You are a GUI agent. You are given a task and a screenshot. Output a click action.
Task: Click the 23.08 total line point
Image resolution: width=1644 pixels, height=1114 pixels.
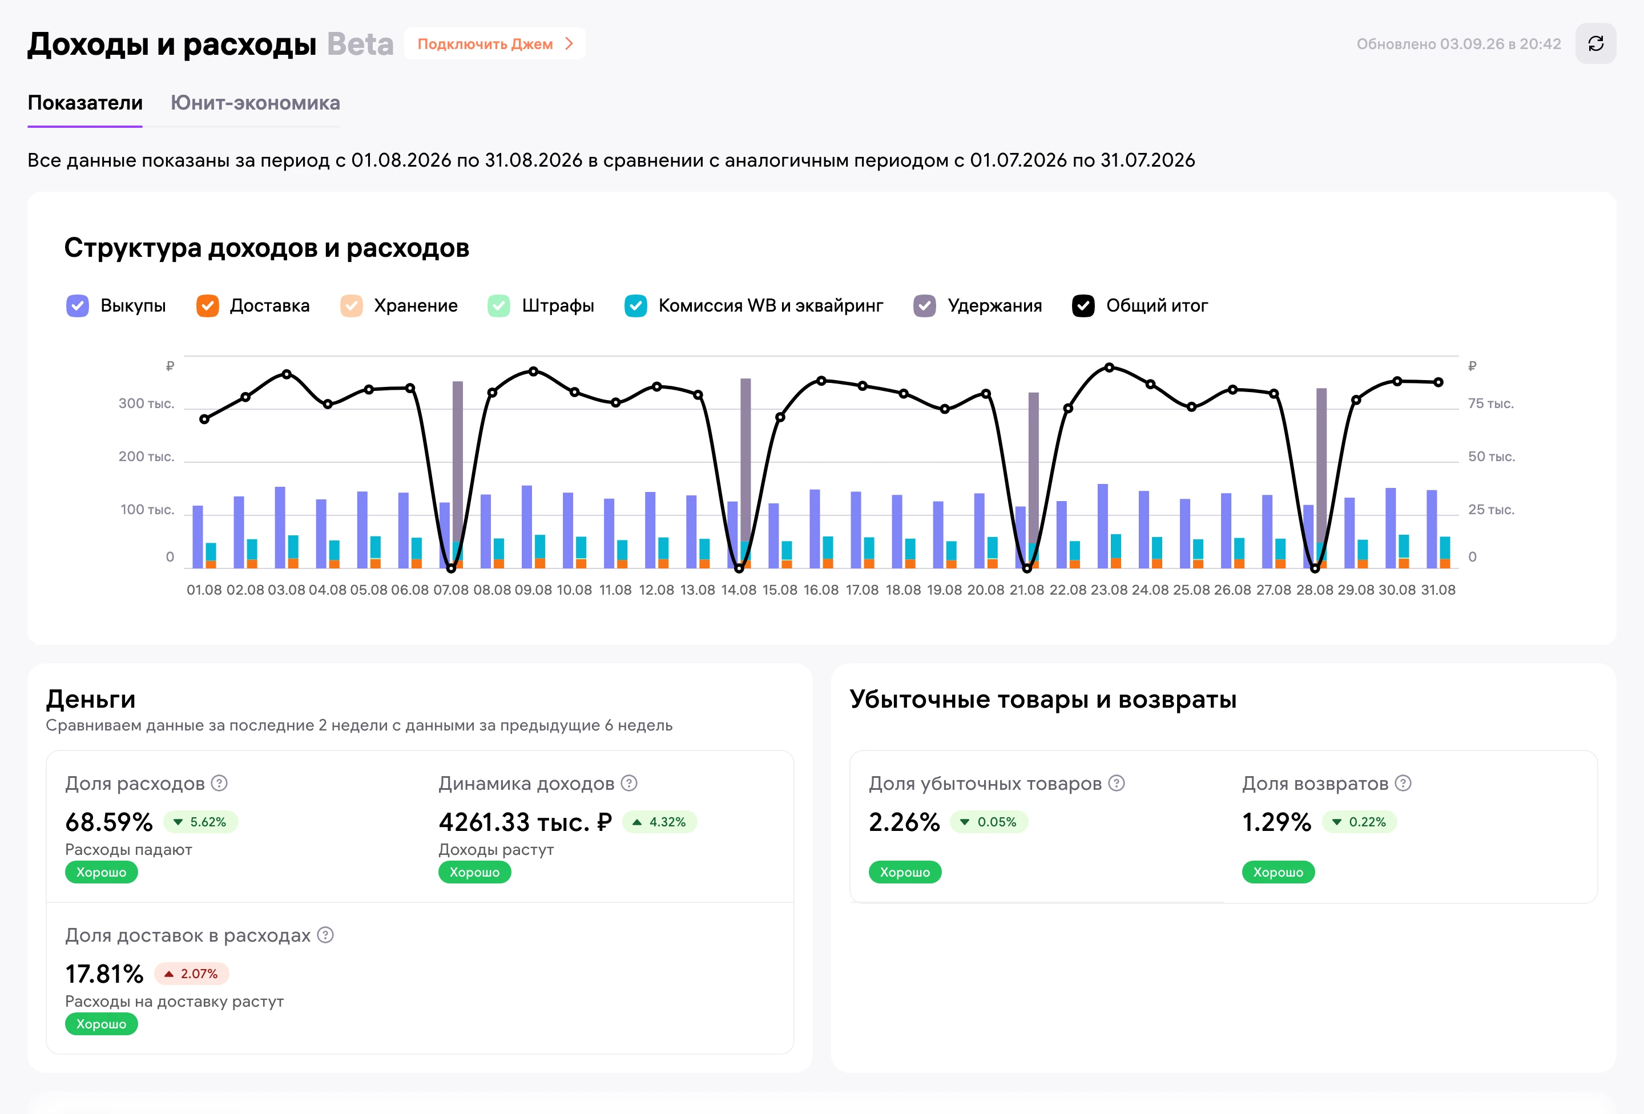(x=1109, y=367)
